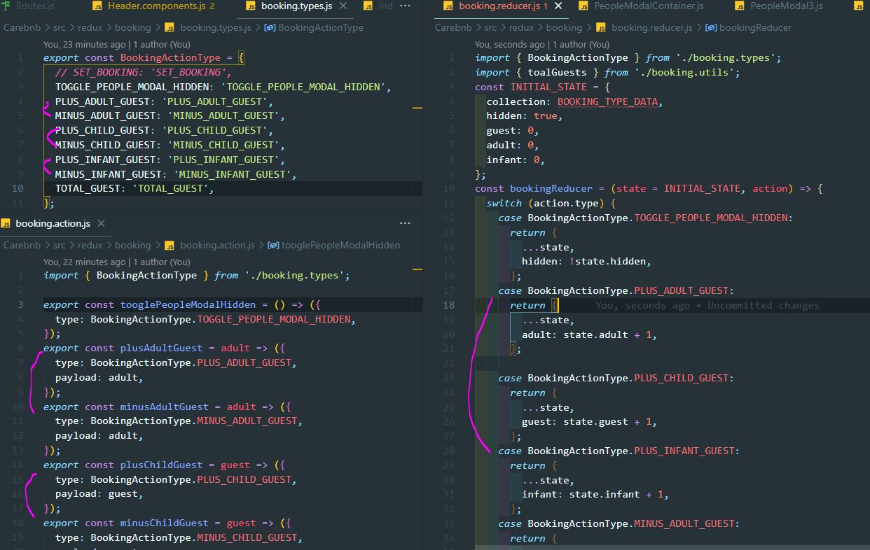This screenshot has height=550, width=870.
Task: Click booking.action.js file breadcrumb
Action: (217, 246)
